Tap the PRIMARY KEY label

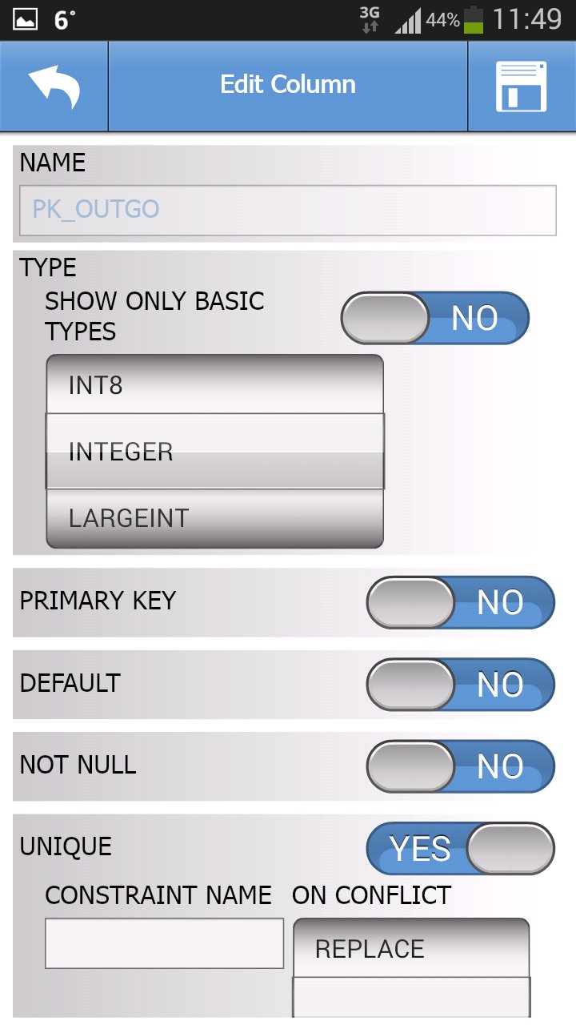(98, 601)
